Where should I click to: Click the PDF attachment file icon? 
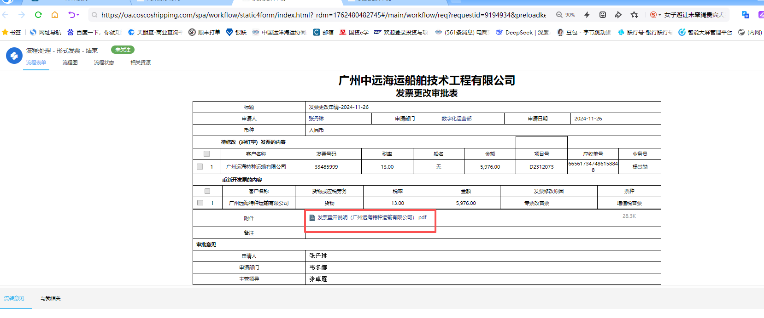click(312, 218)
